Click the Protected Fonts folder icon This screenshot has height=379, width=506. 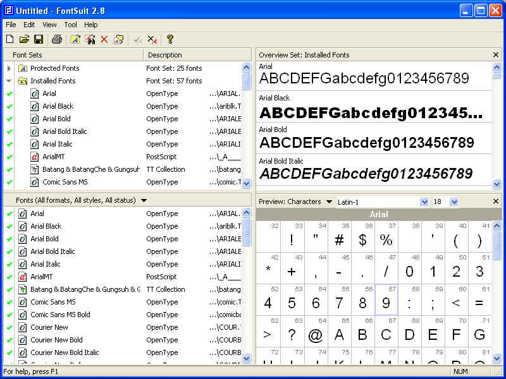point(23,68)
